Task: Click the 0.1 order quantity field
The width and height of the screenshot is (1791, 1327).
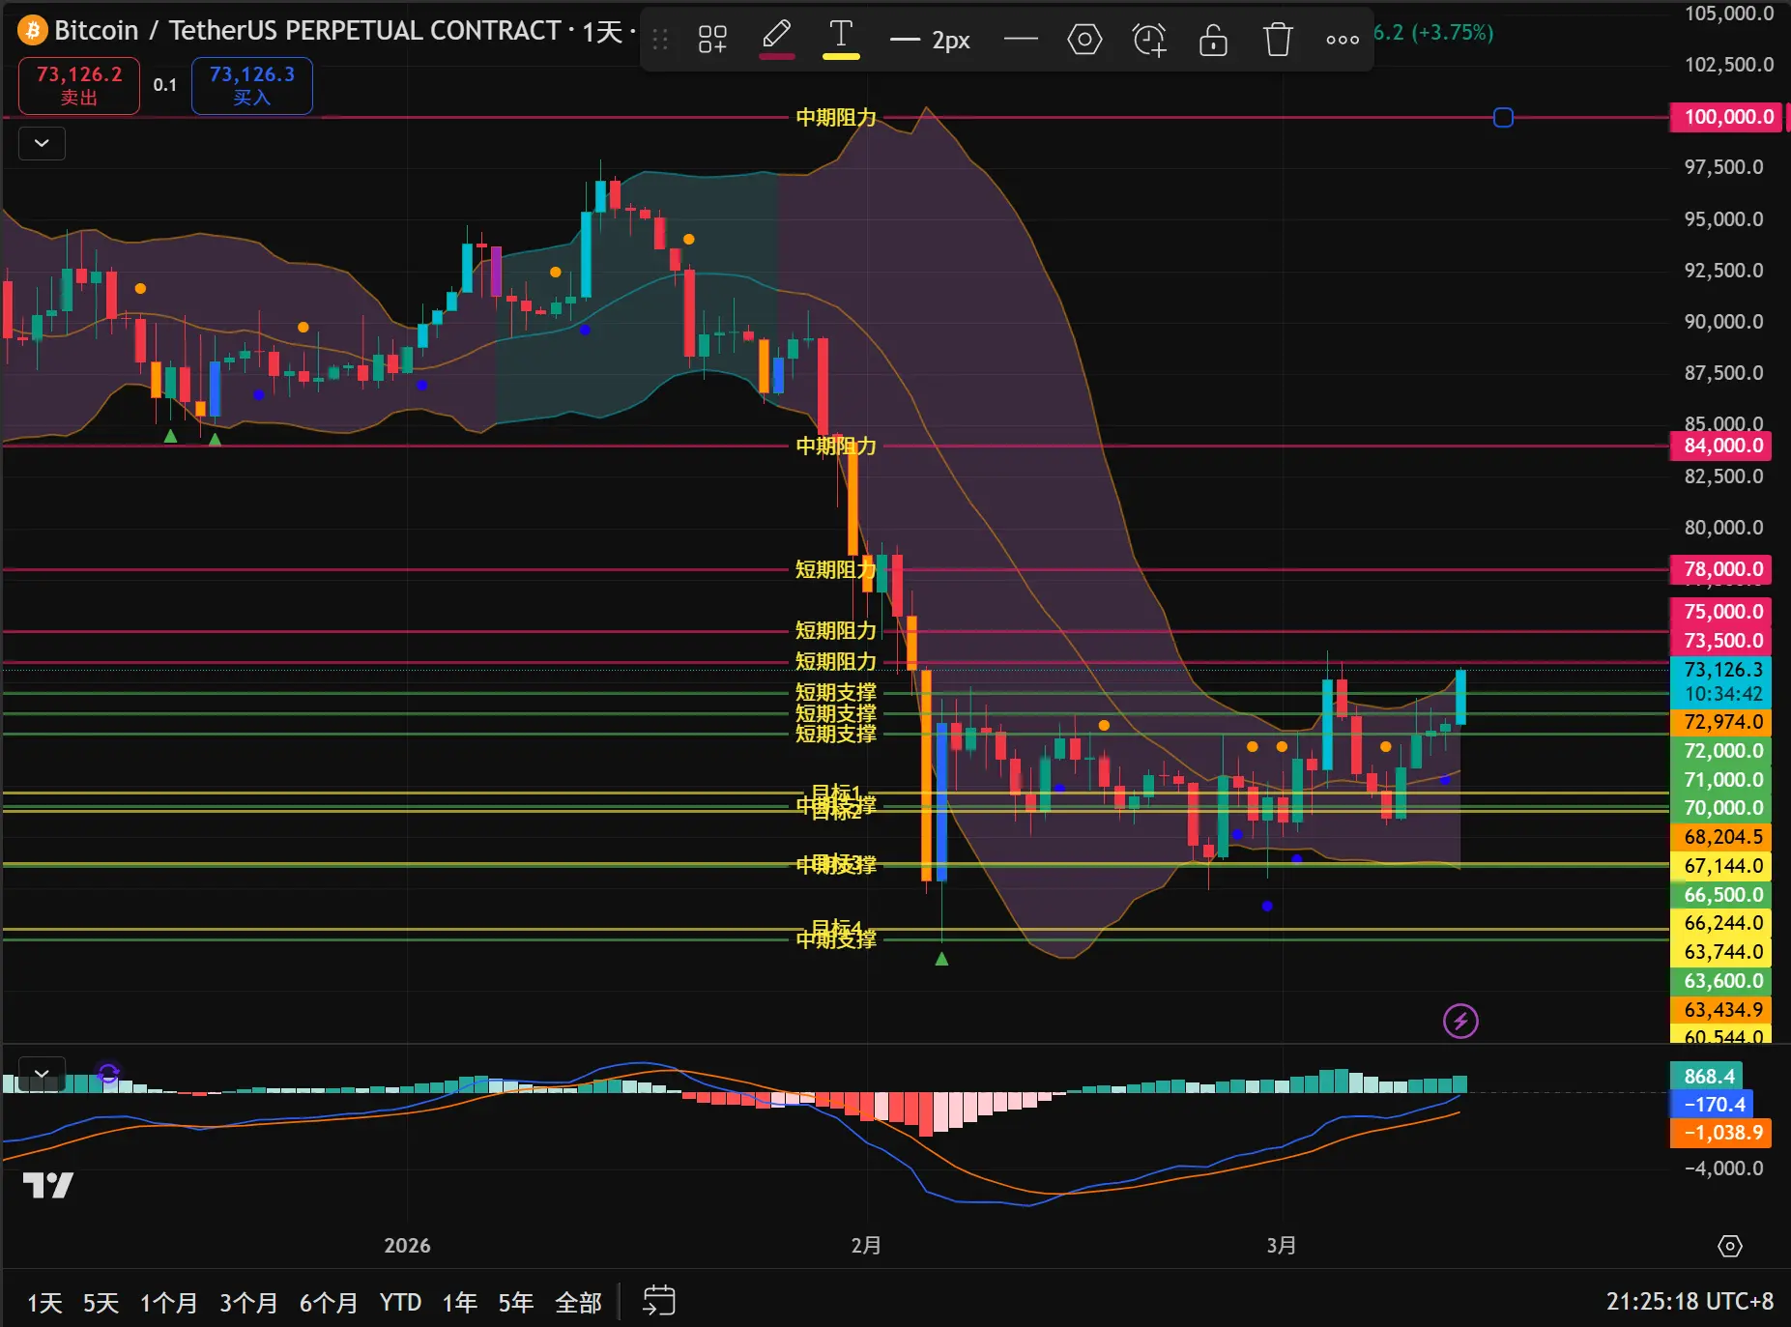Action: (x=165, y=85)
